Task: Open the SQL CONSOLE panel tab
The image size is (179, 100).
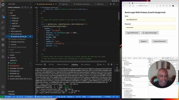Action: [x=86, y=64]
